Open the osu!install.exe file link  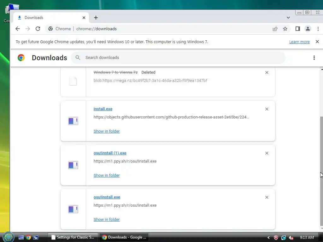coord(107,197)
